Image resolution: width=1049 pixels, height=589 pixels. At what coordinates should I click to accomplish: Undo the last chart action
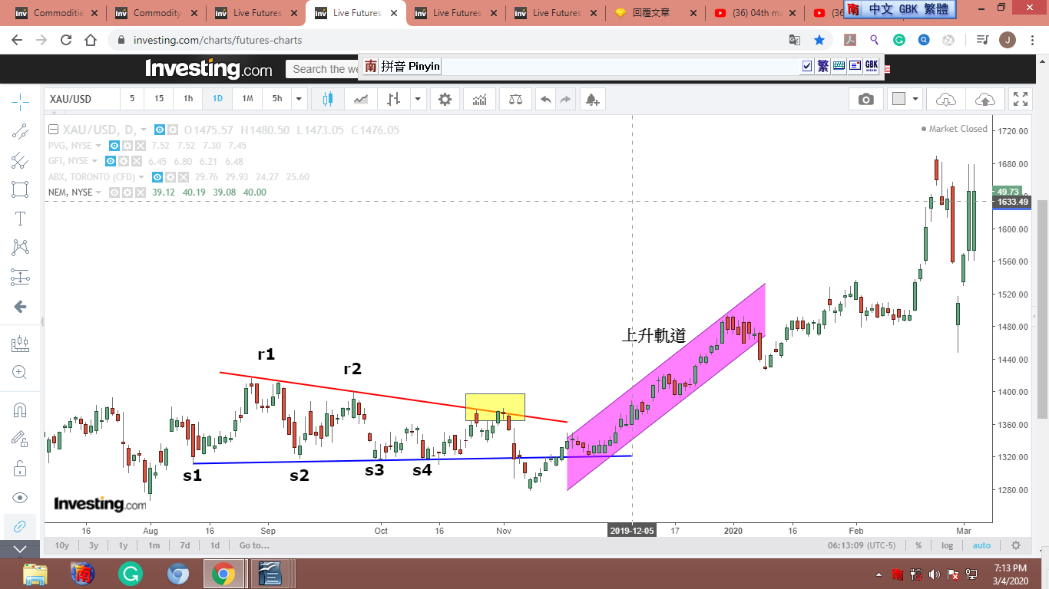pos(545,99)
